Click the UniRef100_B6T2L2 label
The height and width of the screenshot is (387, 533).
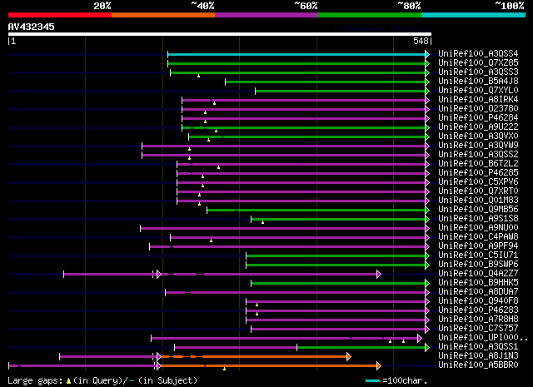478,164
